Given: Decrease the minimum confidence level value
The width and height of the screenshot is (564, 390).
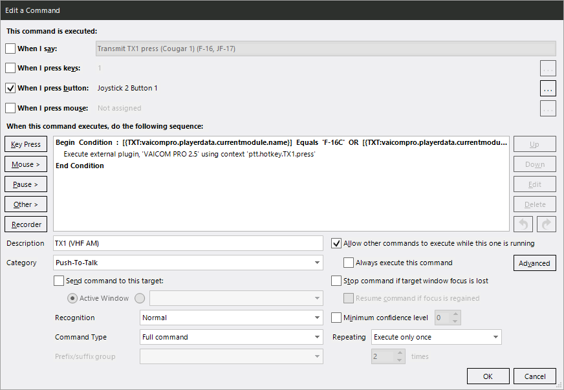Looking at the screenshot, I should (x=455, y=321).
